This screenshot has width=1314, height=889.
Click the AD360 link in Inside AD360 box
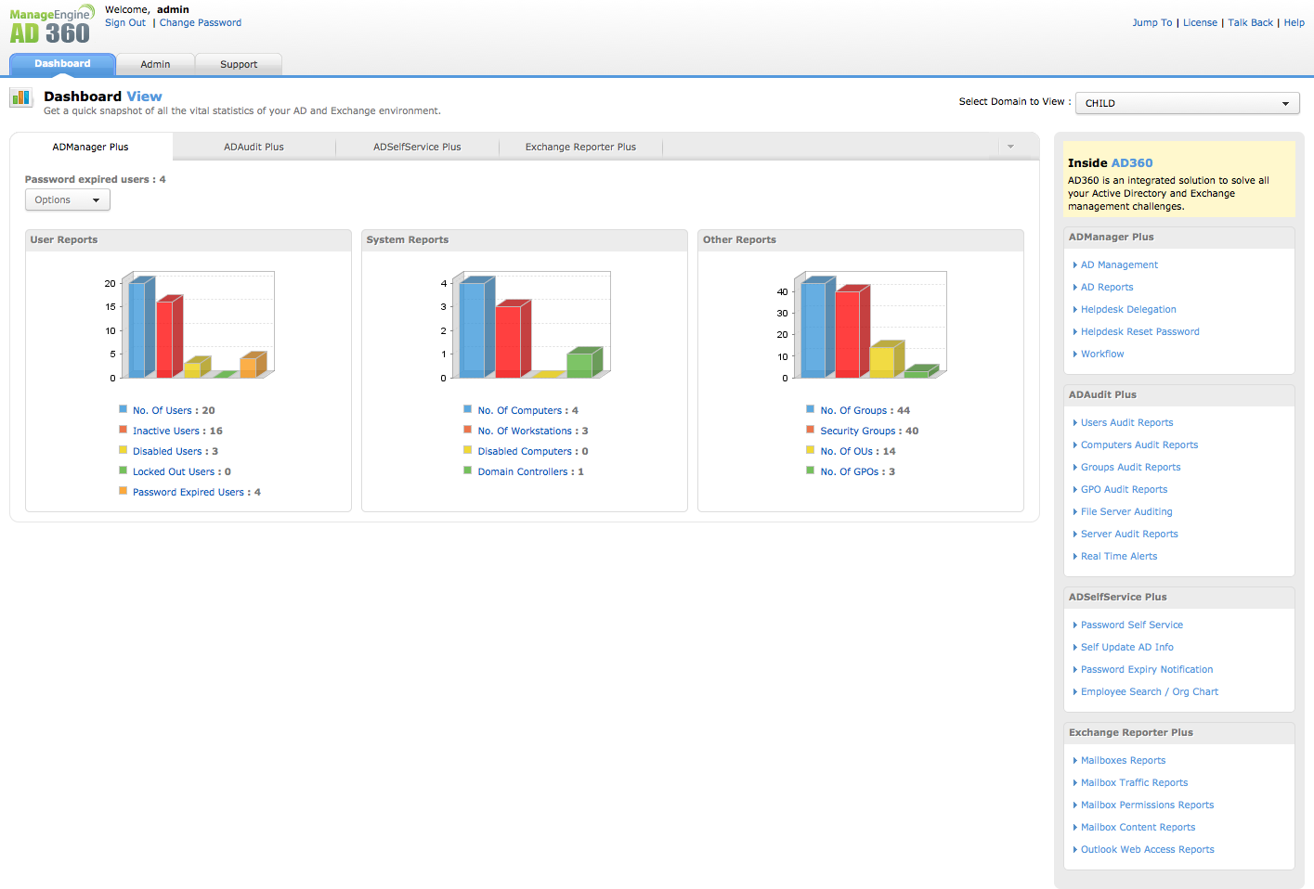point(1132,162)
